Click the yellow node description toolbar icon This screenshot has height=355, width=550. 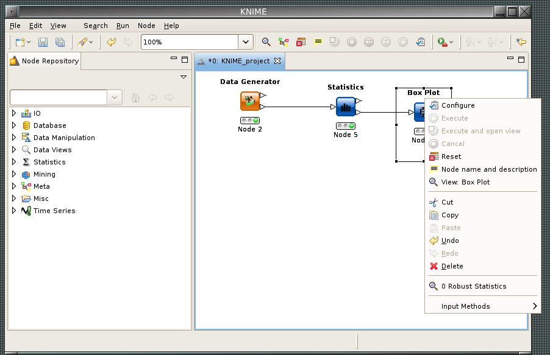(x=318, y=42)
